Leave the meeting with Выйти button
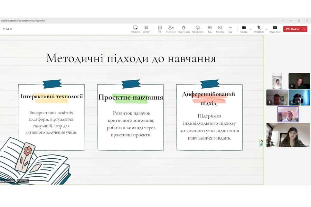Viewport: 311px width, 207px height. 292,29
